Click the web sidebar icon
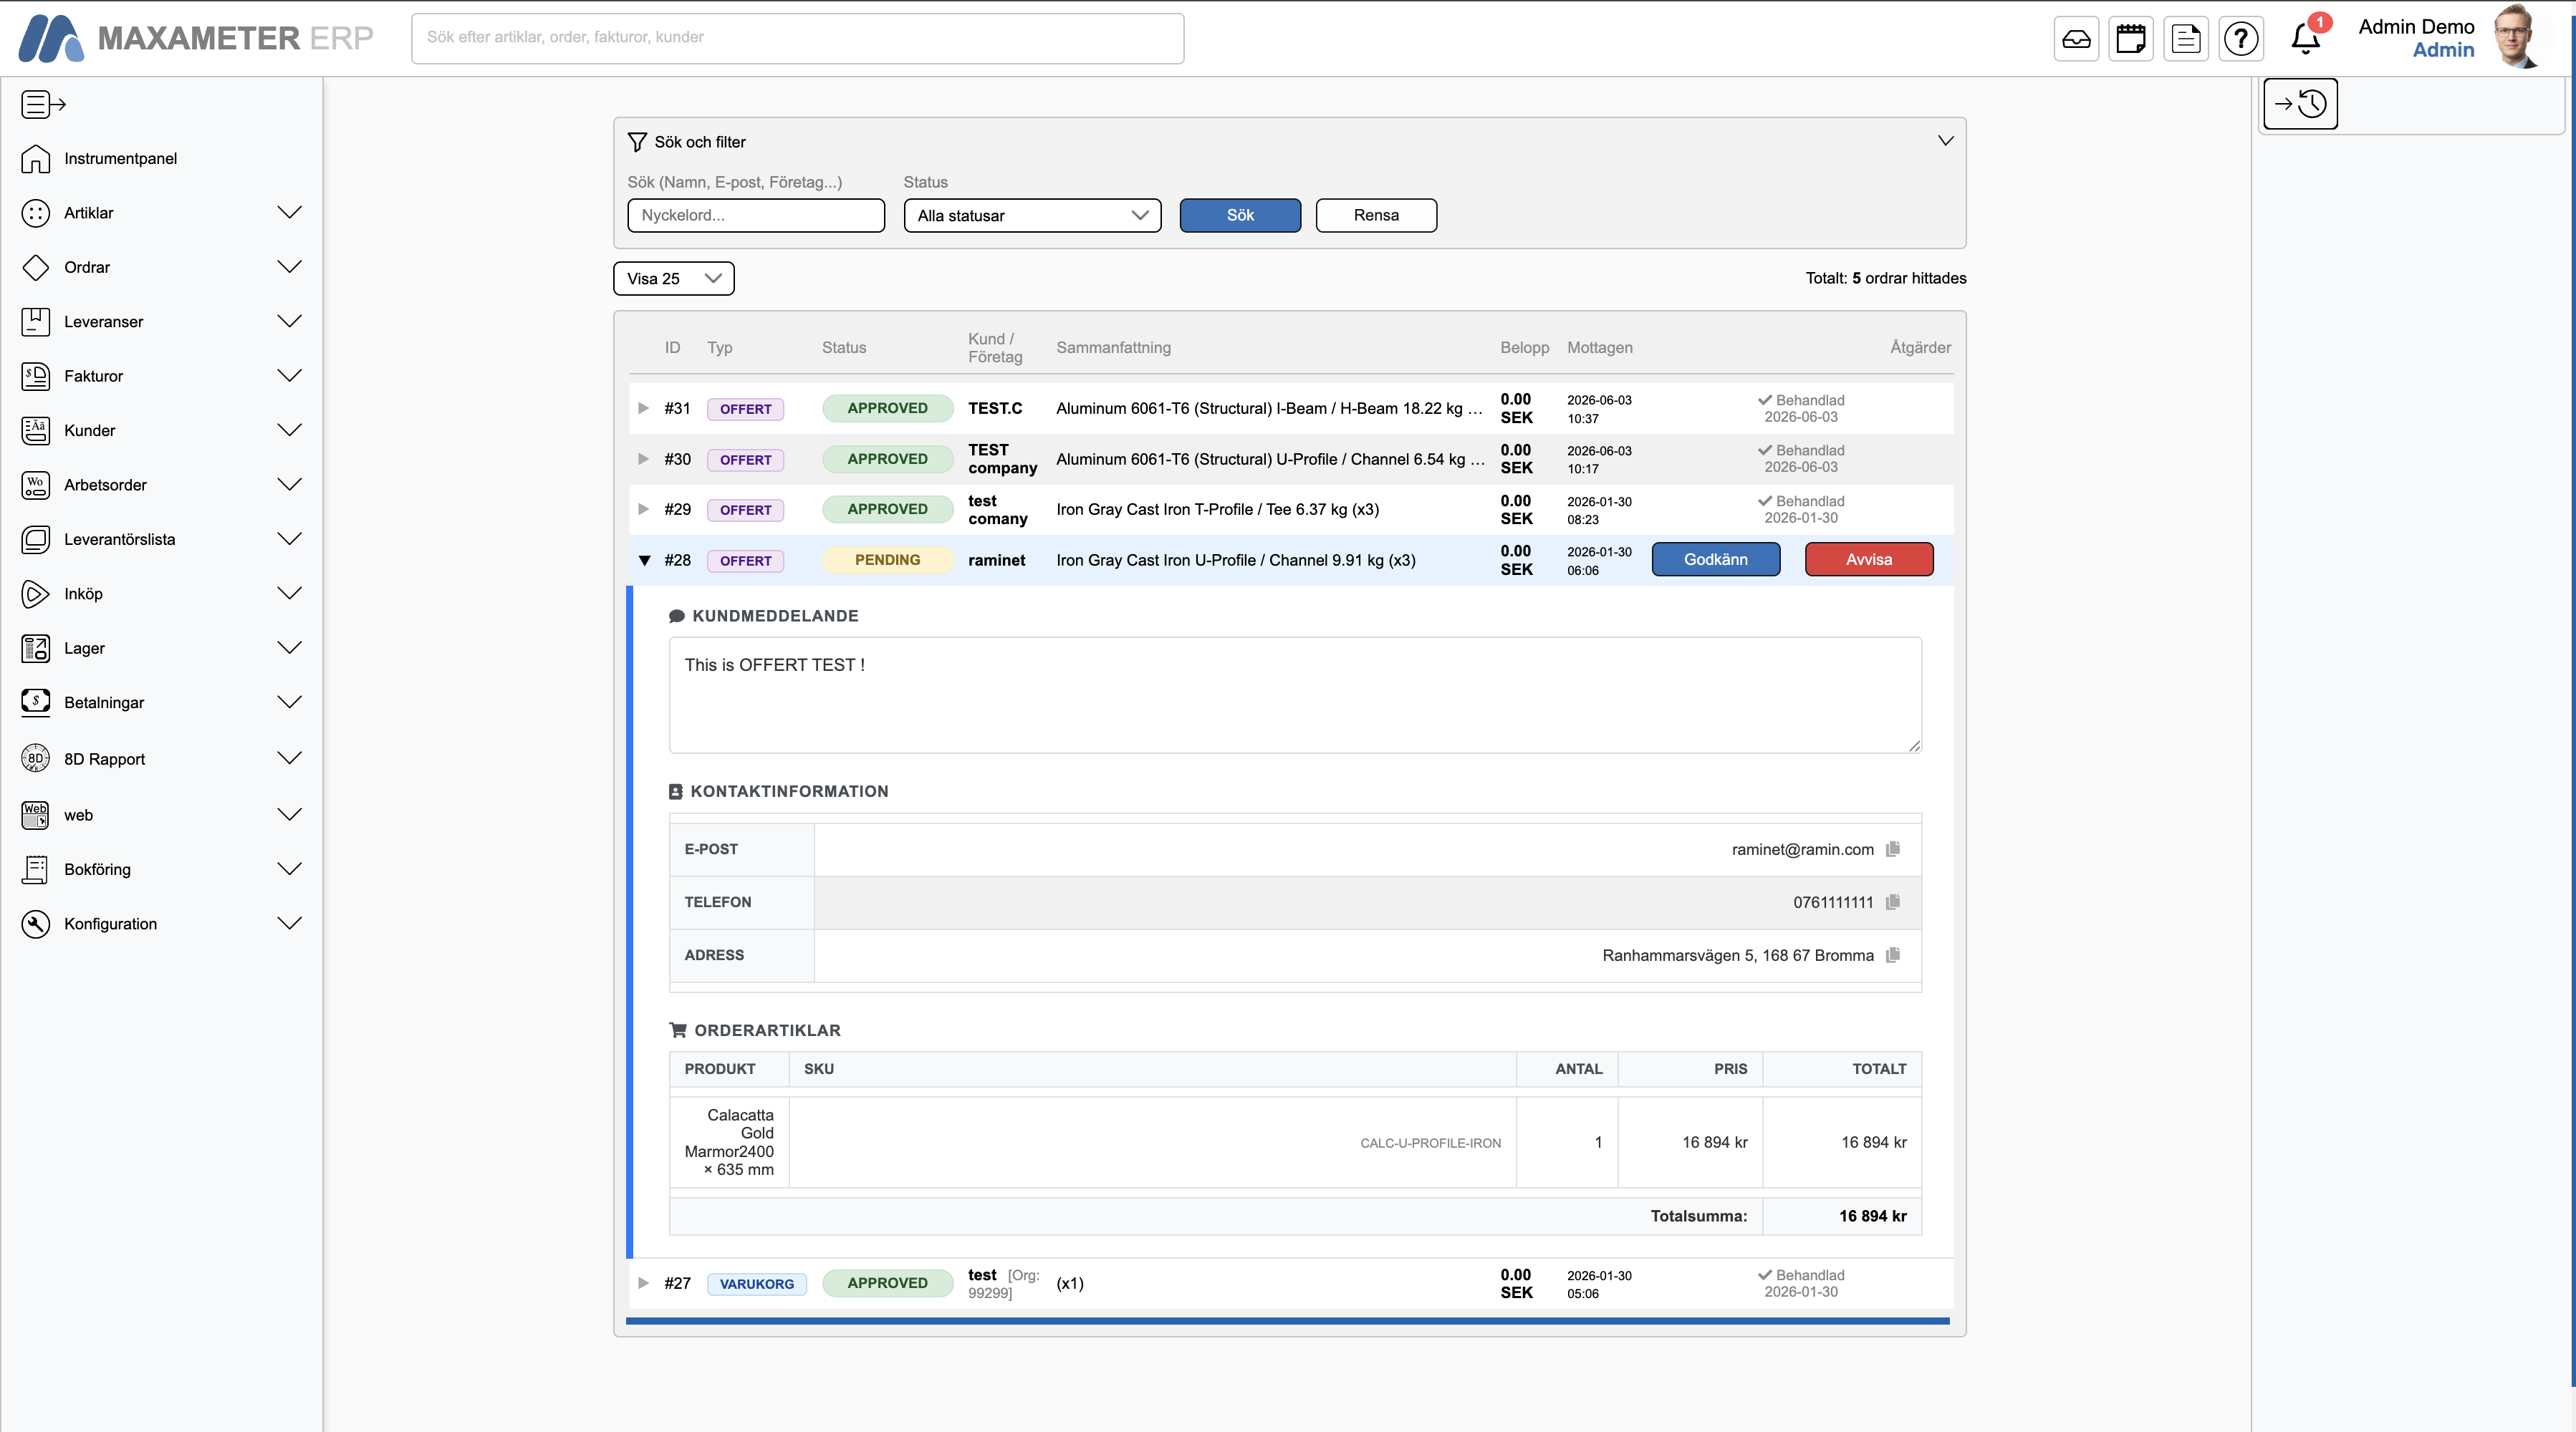This screenshot has height=1432, width=2576. coord(35,814)
